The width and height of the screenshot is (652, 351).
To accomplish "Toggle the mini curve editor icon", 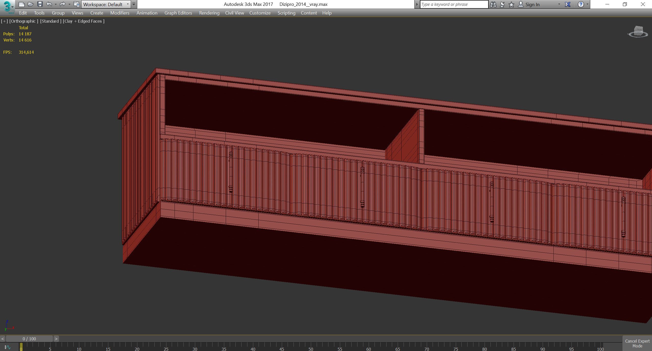I will click(7, 347).
